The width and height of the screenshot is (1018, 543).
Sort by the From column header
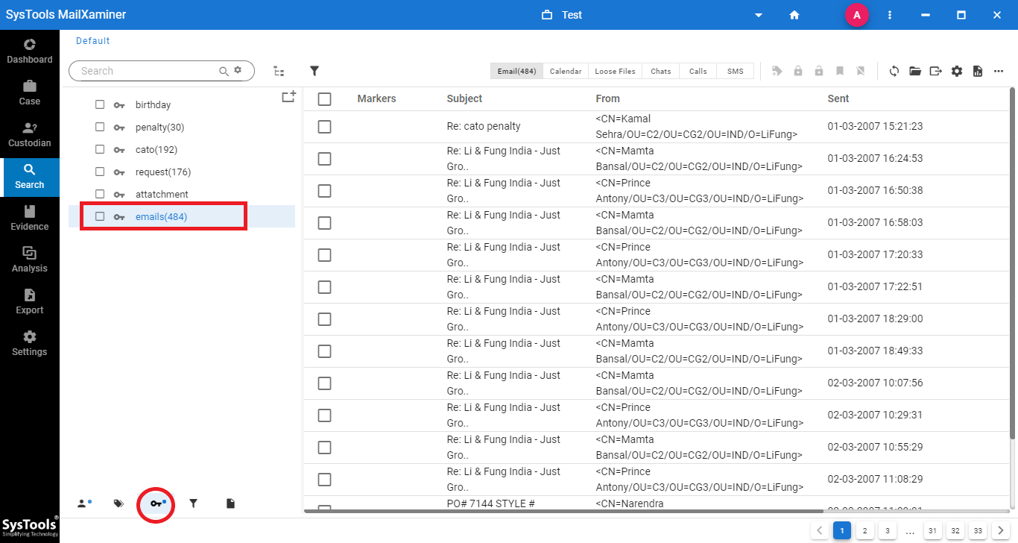tap(607, 98)
